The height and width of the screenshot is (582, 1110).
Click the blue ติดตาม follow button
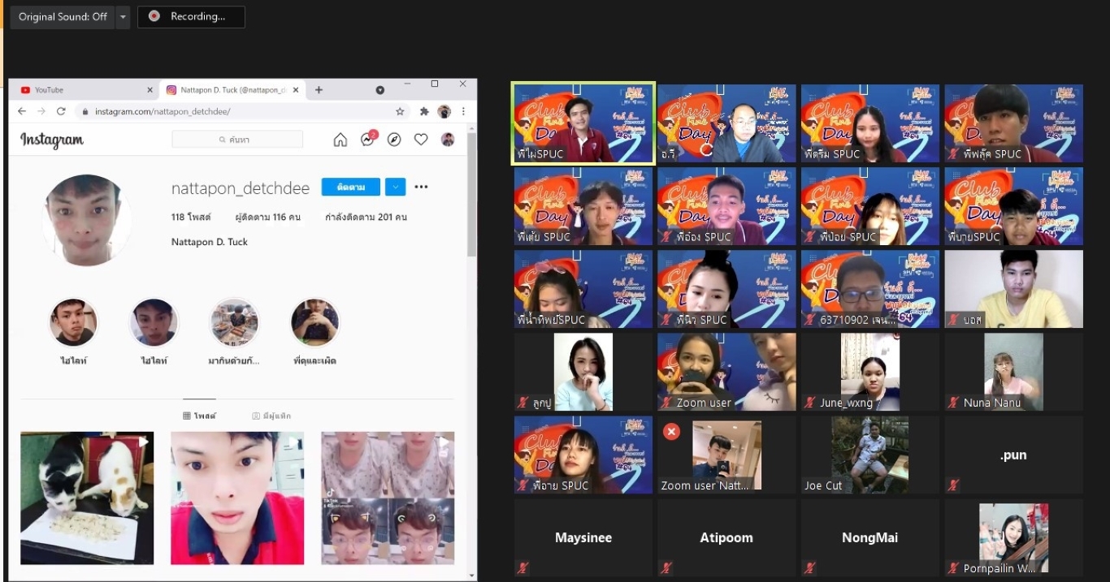(x=351, y=187)
